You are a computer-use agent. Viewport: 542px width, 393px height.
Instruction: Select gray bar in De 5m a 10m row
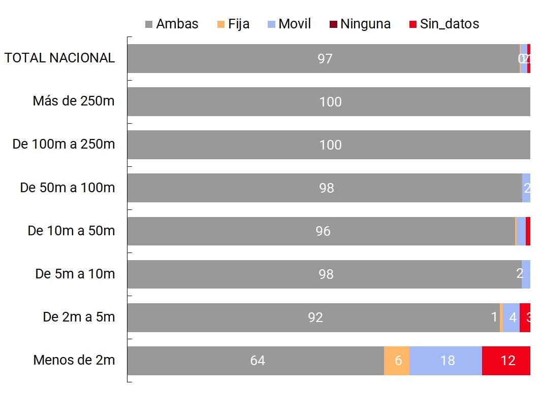(324, 274)
